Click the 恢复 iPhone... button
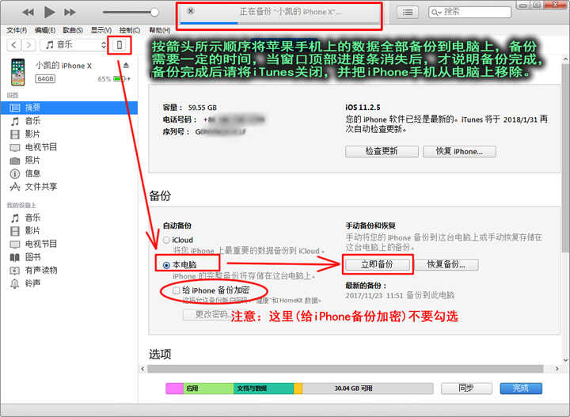This screenshot has width=570, height=417. pyautogui.click(x=459, y=151)
